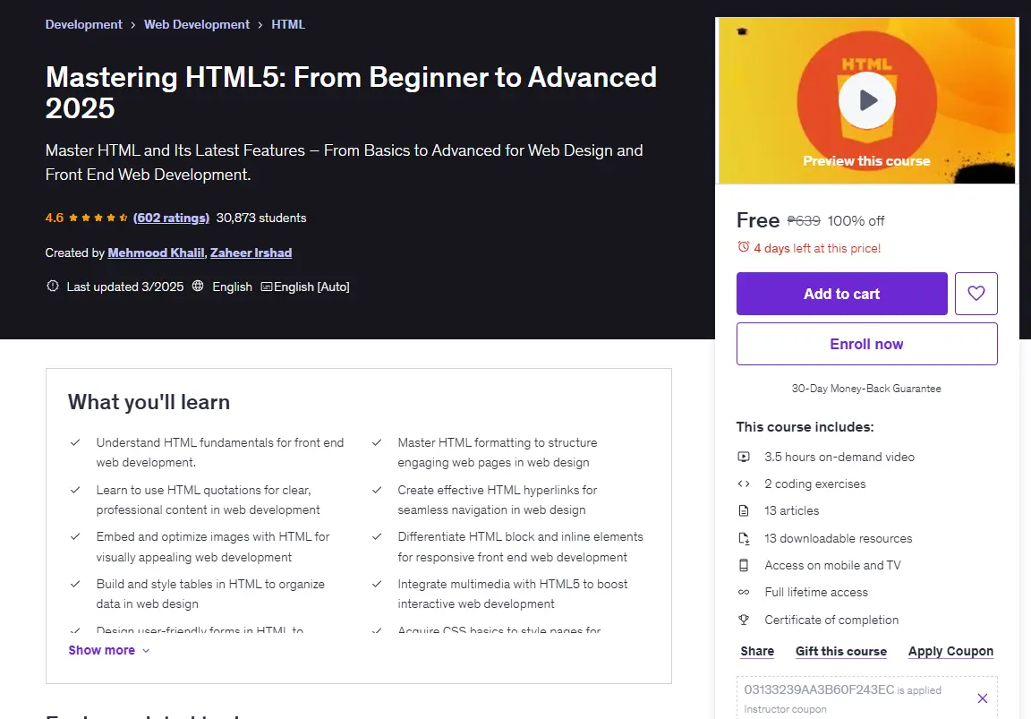Click the Certificate of completion text

[831, 620]
